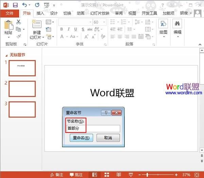Open the Drawing (绘图) group button
This screenshot has height=178, width=204.
click(163, 28)
